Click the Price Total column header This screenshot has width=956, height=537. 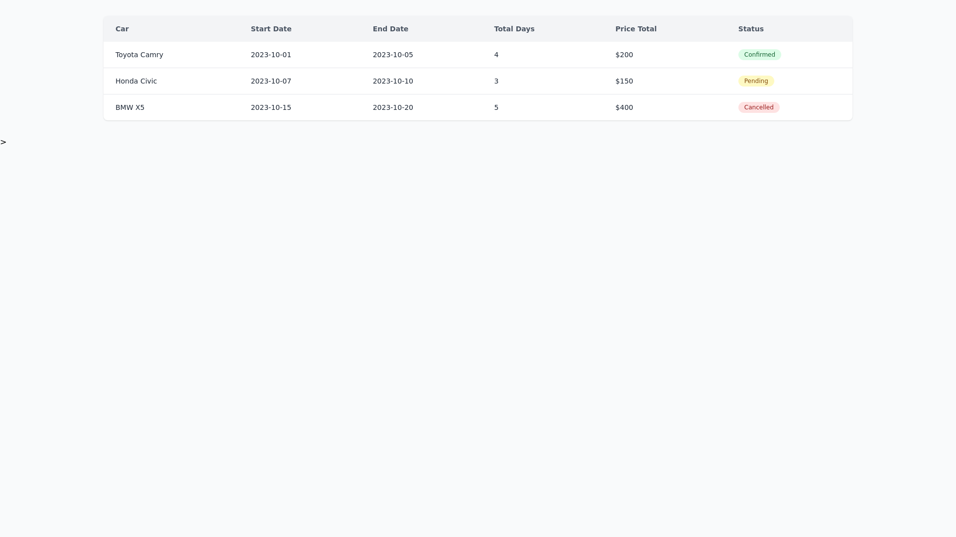point(636,29)
